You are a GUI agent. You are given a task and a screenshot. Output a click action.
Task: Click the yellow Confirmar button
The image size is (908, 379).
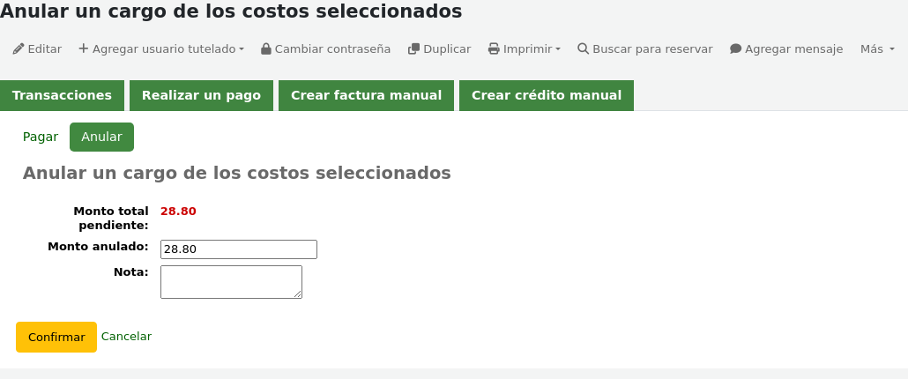point(56,338)
